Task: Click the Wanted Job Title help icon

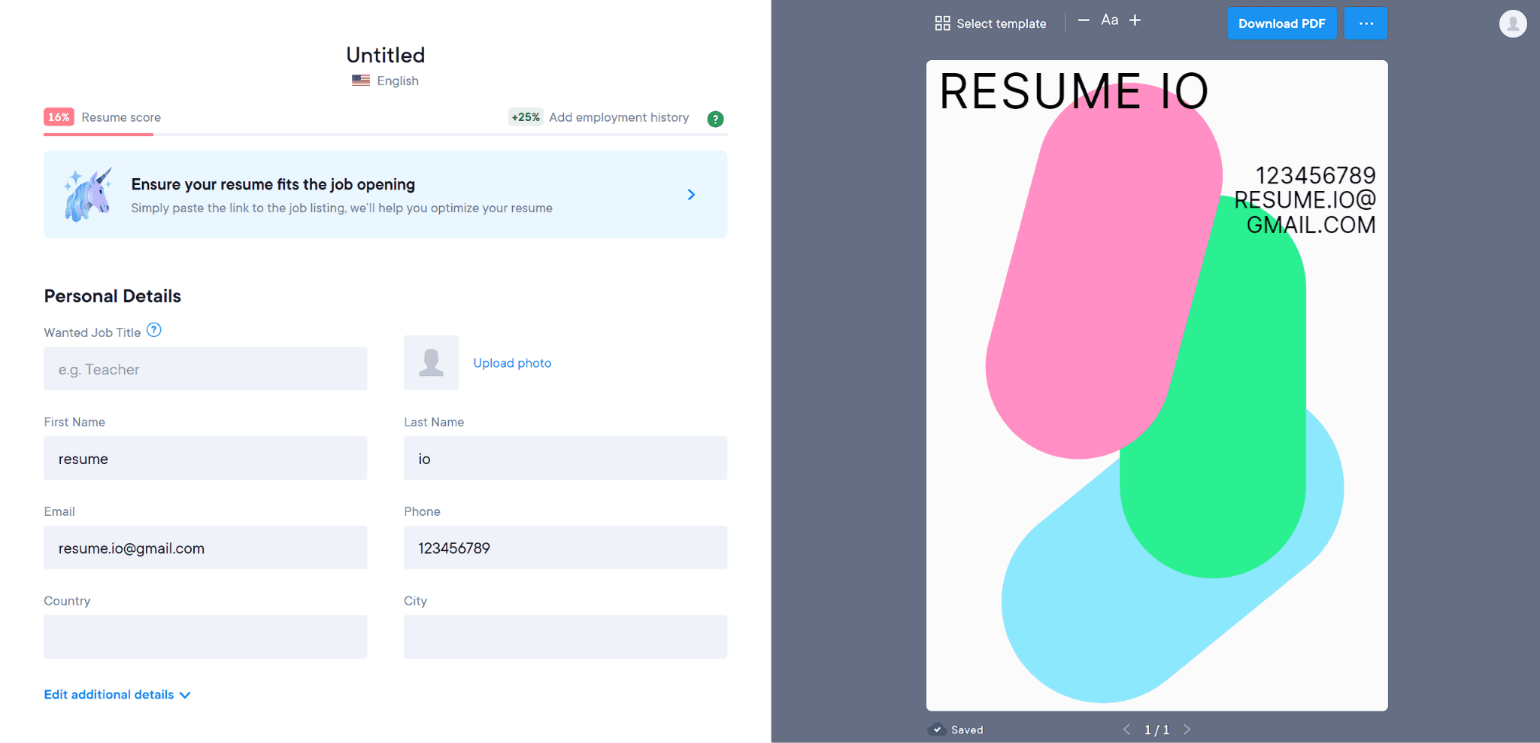Action: 154,330
